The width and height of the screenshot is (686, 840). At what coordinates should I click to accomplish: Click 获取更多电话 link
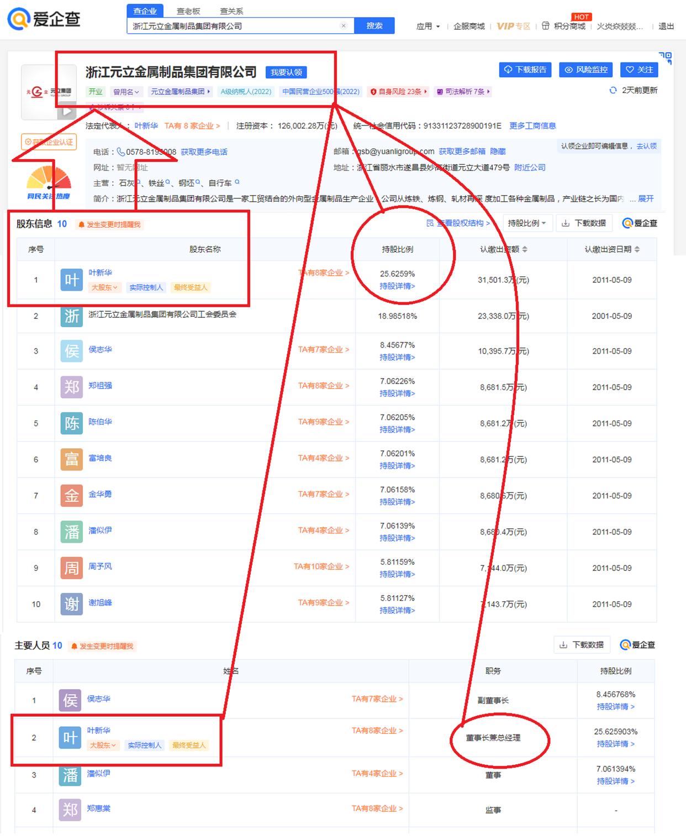[204, 151]
